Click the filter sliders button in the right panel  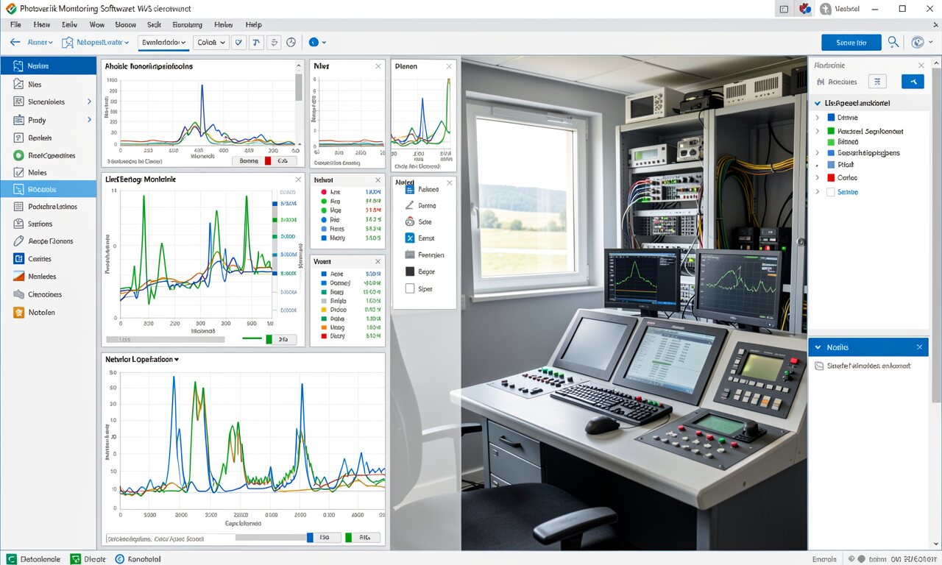pyautogui.click(x=878, y=82)
